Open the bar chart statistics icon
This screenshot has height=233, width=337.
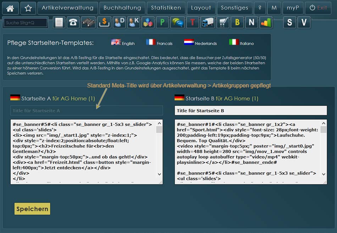click(x=266, y=22)
